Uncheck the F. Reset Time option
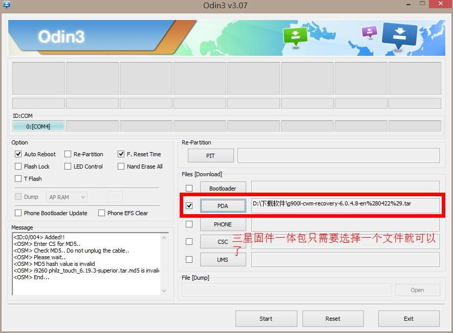The width and height of the screenshot is (453, 333). 121,154
